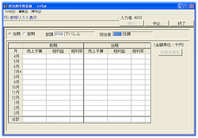Click the 当期 group column header

click(114, 46)
